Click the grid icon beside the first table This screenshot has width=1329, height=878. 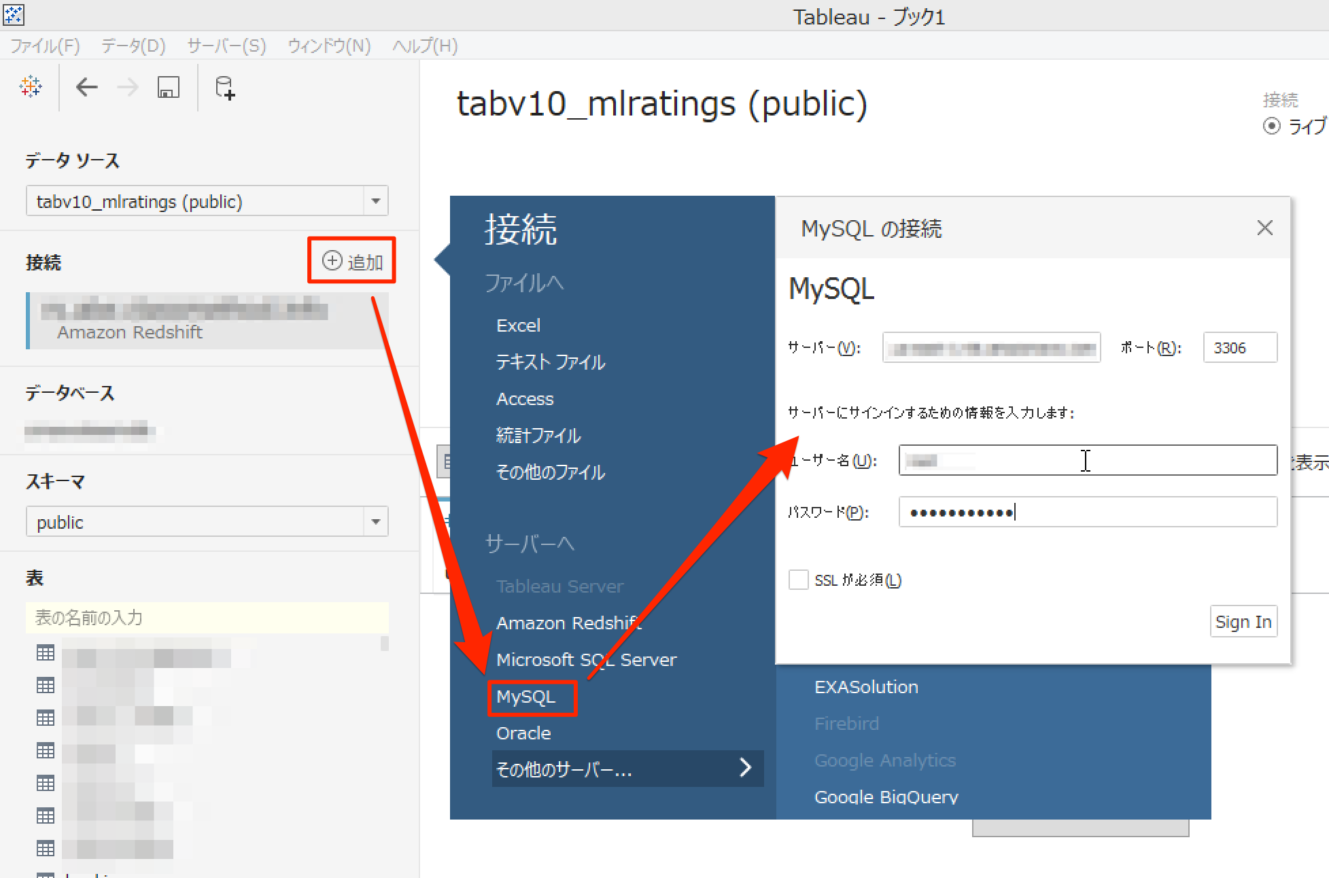pyautogui.click(x=45, y=652)
